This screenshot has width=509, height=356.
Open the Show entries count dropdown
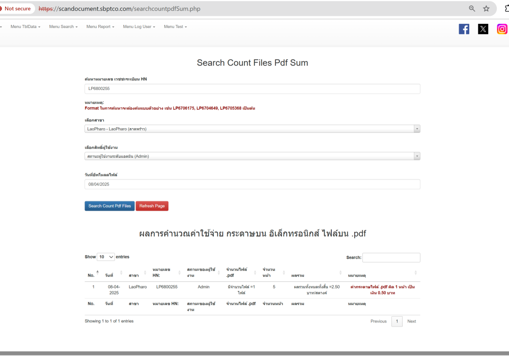106,257
